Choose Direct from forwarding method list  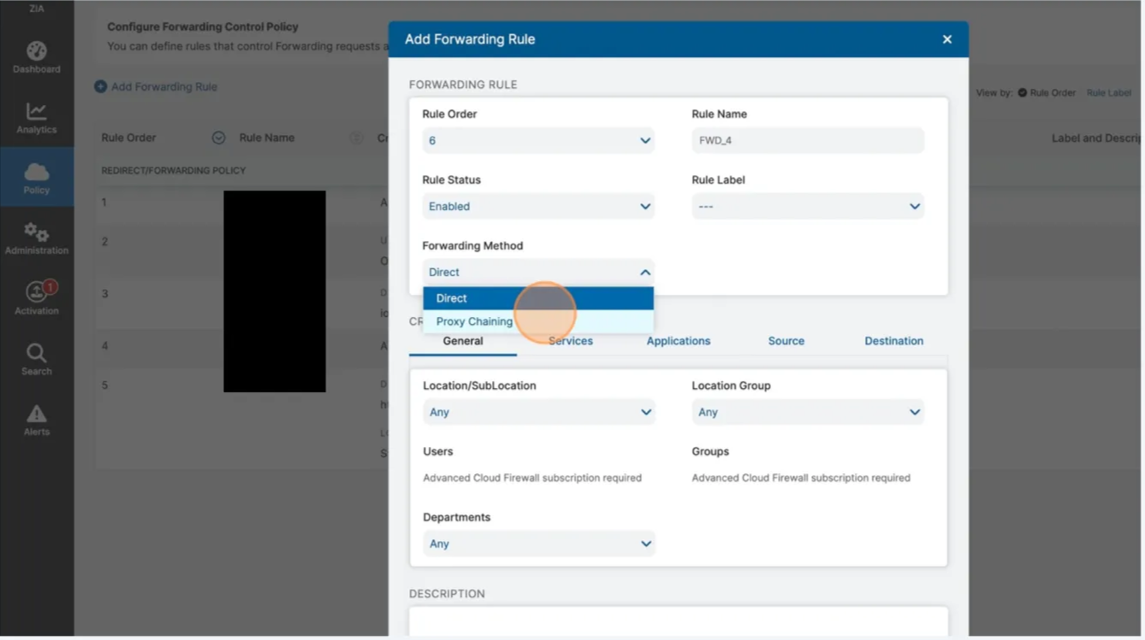pos(538,298)
